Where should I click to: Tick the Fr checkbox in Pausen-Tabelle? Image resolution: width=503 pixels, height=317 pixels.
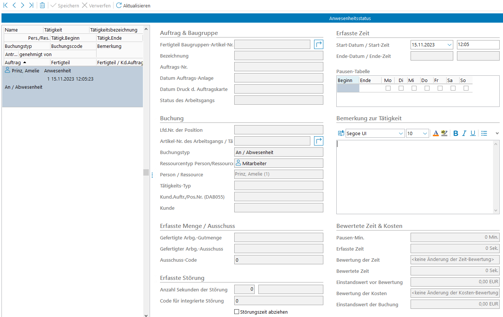coord(440,88)
